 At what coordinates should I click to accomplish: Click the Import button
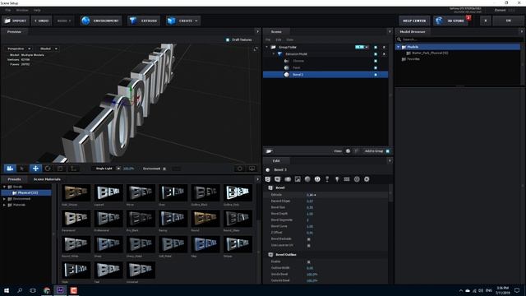point(16,21)
